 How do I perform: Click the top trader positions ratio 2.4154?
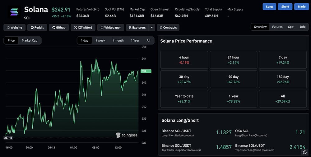(x=297, y=147)
